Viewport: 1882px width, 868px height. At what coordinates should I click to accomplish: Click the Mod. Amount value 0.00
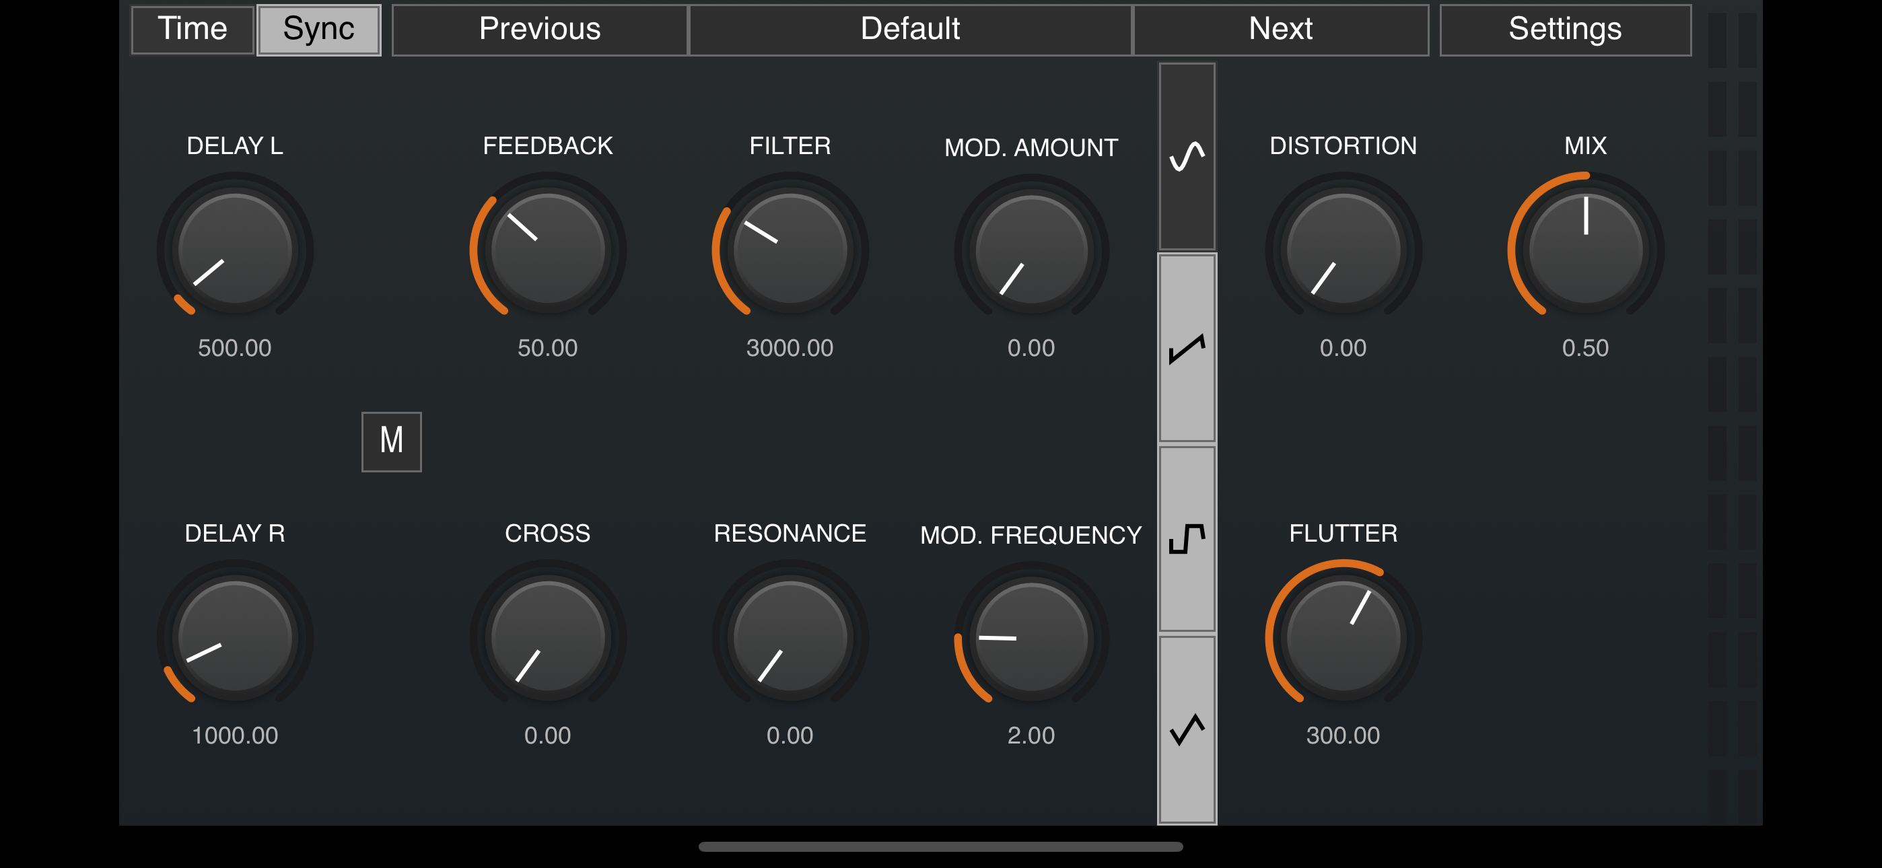tap(1031, 348)
